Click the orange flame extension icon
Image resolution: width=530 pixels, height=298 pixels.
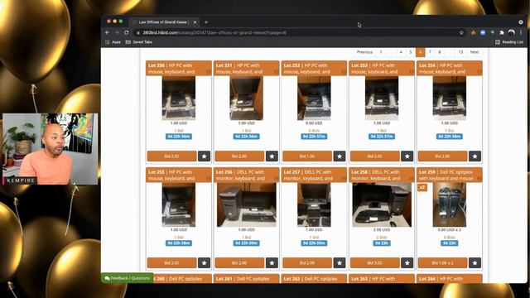coord(473,33)
